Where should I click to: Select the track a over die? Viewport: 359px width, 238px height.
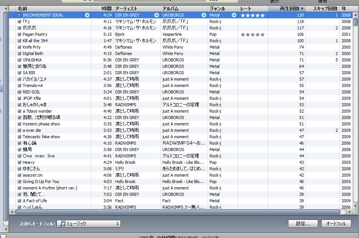(32, 130)
